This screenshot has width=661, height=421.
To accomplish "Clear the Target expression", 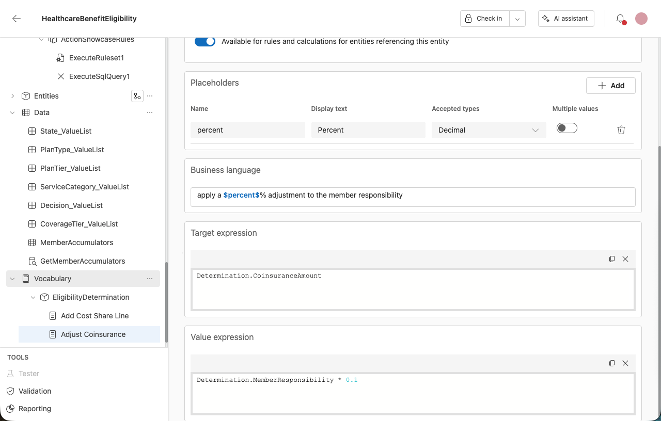I will coord(625,259).
